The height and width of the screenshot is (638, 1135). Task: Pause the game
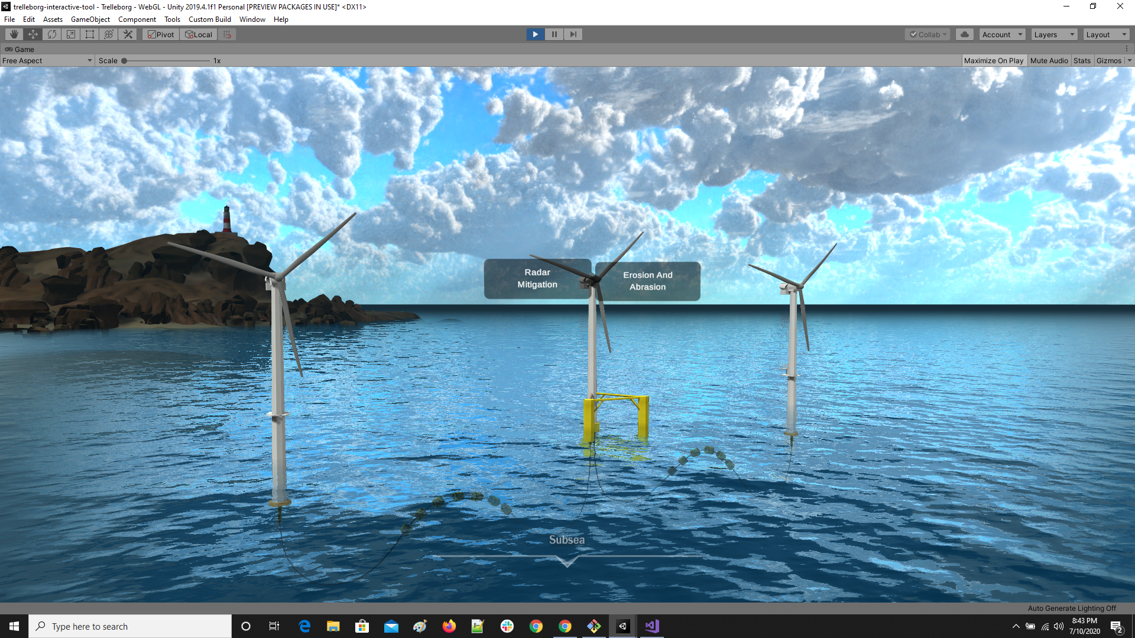(554, 34)
